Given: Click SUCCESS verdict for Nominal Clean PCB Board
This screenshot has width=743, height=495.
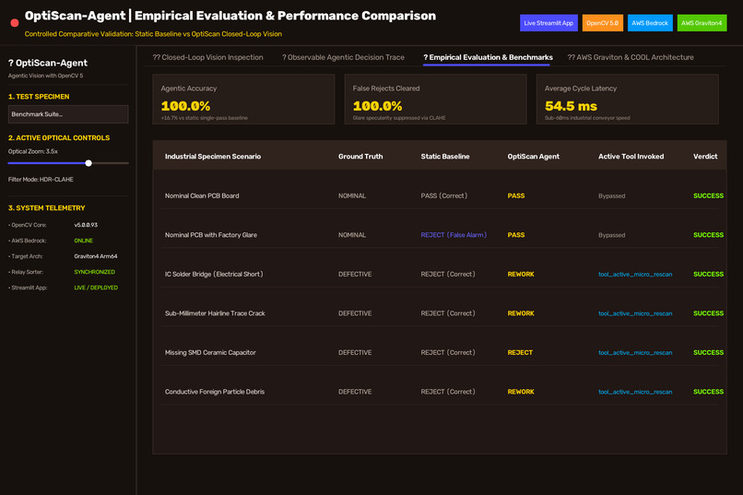Looking at the screenshot, I should point(708,195).
